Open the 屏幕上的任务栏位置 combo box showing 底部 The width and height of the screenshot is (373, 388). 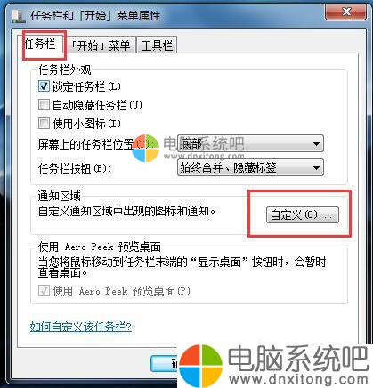click(x=250, y=143)
